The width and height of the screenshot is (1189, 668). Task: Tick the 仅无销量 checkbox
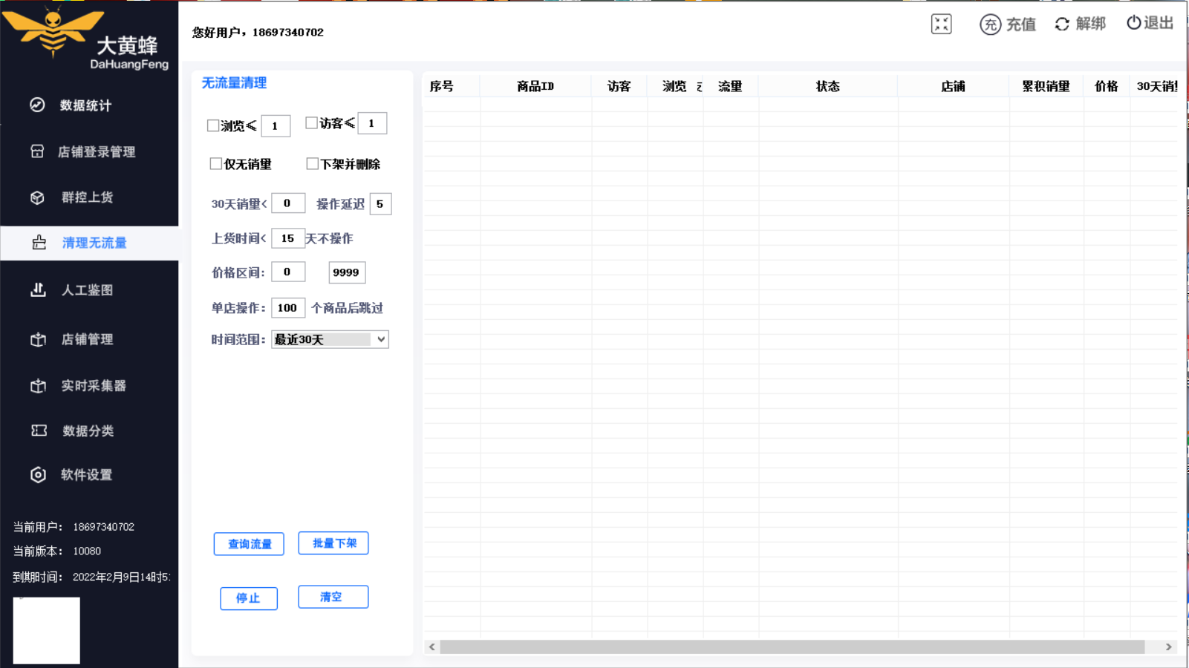[216, 164]
